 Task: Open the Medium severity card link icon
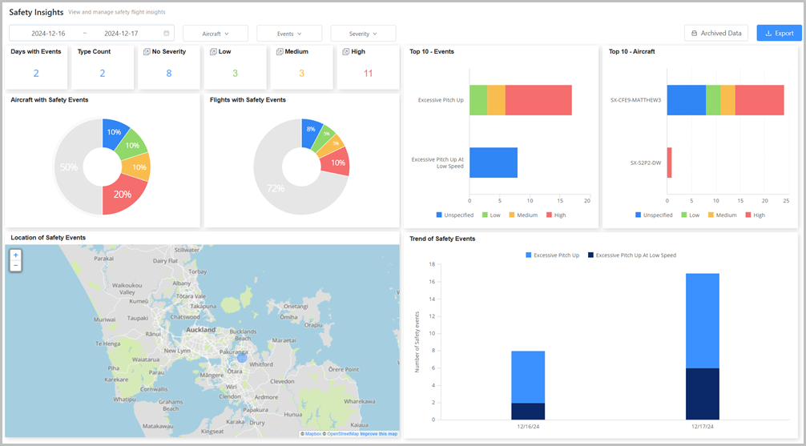coord(280,52)
